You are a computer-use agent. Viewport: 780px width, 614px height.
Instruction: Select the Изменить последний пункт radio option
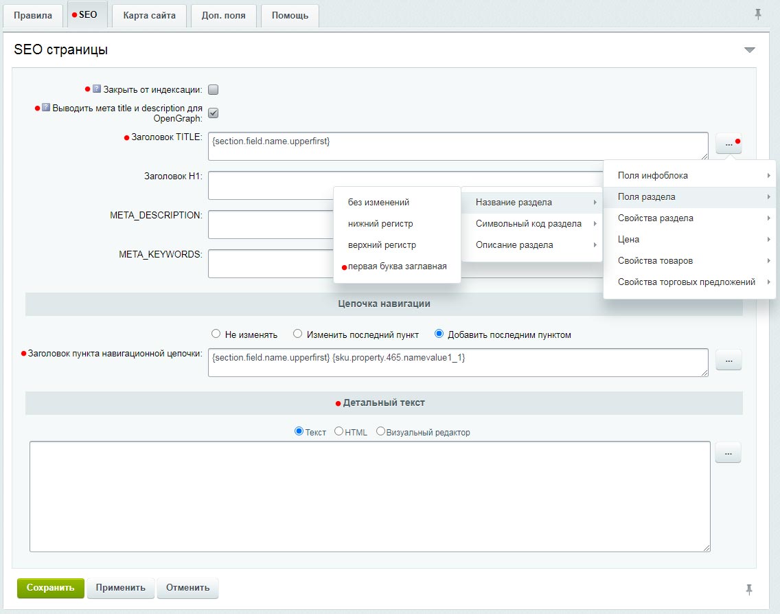(297, 334)
